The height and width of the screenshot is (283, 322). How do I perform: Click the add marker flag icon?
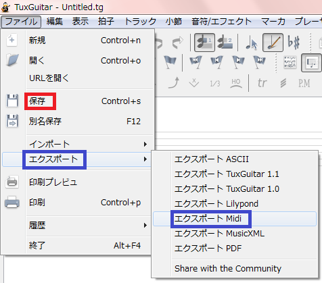point(170,62)
